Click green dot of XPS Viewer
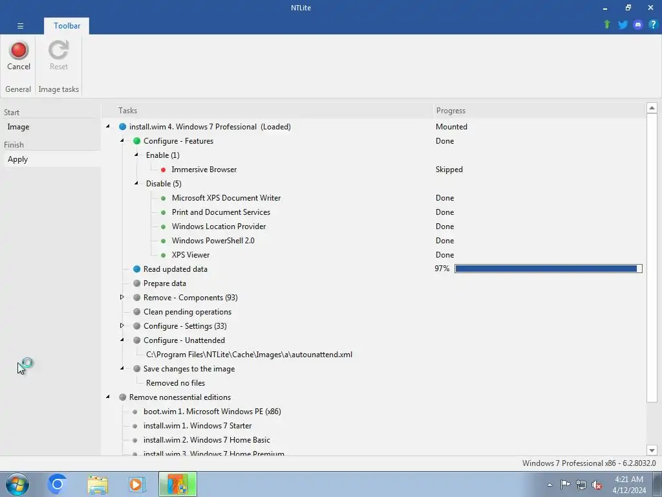The width and height of the screenshot is (662, 497). point(164,255)
